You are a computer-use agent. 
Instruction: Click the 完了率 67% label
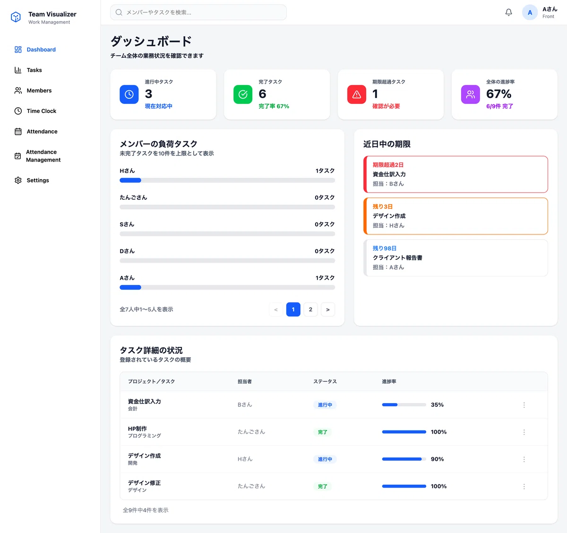coord(274,106)
